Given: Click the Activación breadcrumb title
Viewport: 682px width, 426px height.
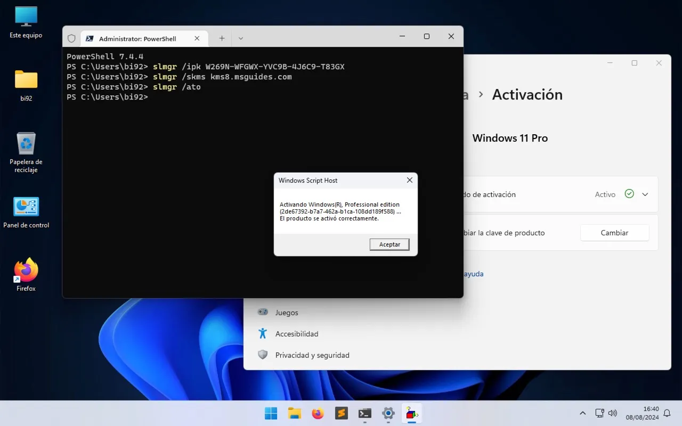Looking at the screenshot, I should point(527,95).
